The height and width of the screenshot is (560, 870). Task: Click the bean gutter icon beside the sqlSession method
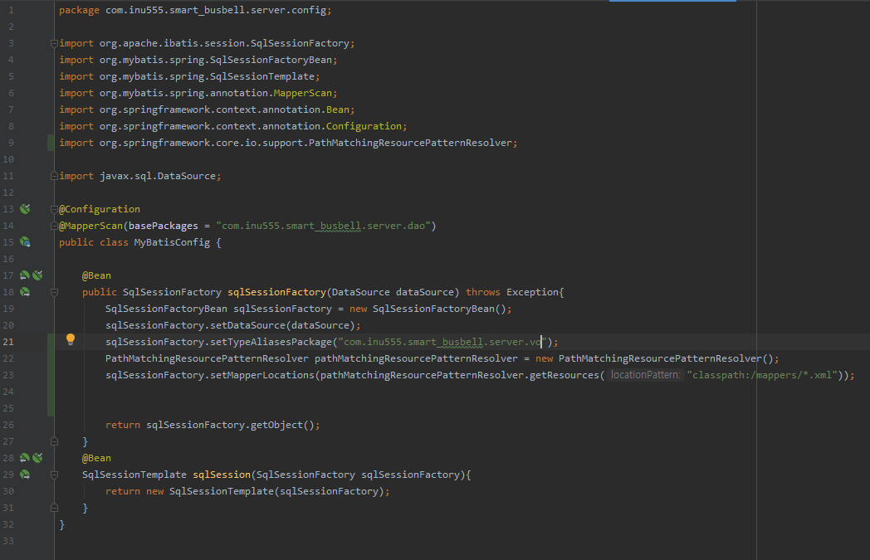point(25,474)
